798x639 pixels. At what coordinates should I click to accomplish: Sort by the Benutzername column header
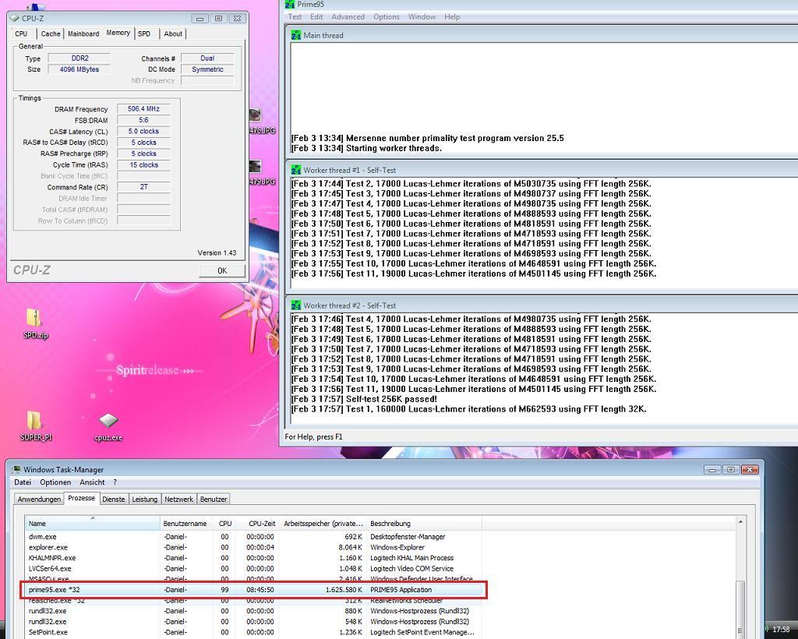click(x=185, y=523)
